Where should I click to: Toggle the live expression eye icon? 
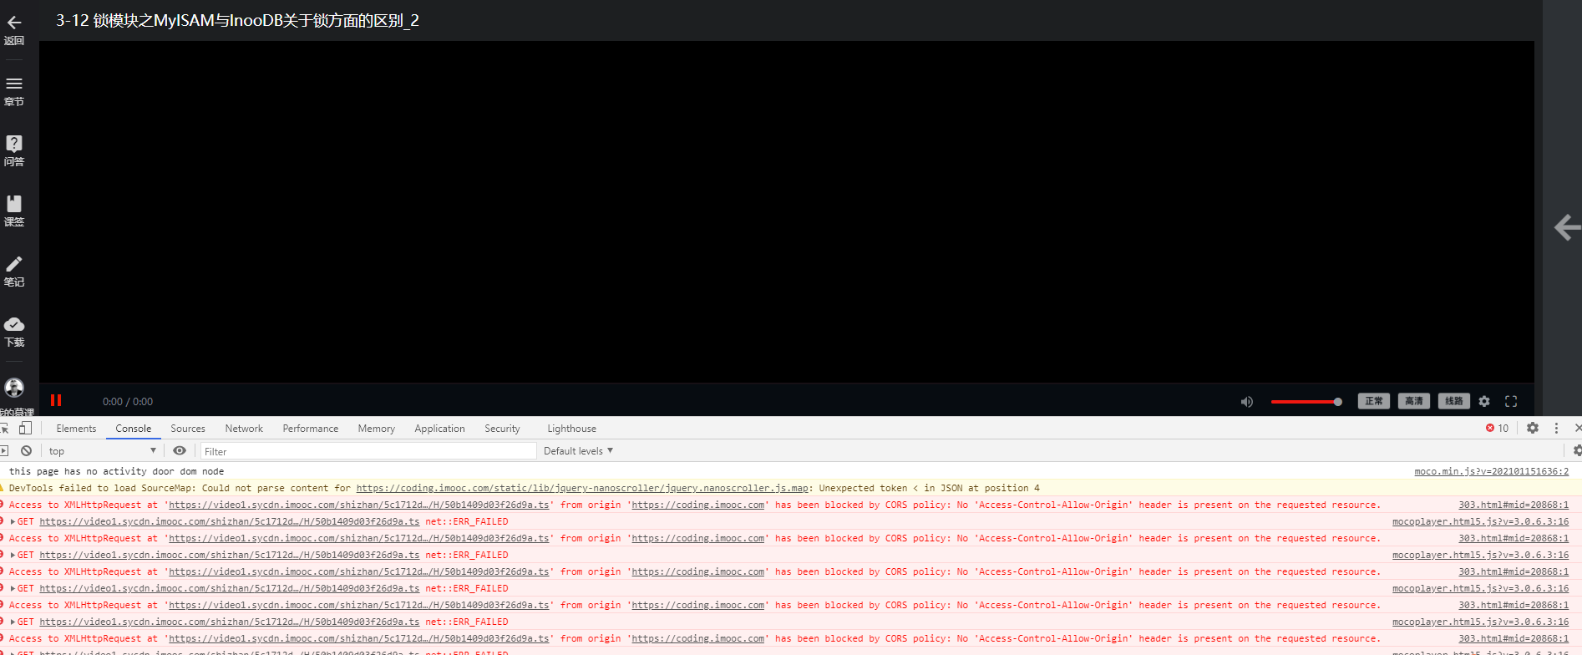coord(180,451)
